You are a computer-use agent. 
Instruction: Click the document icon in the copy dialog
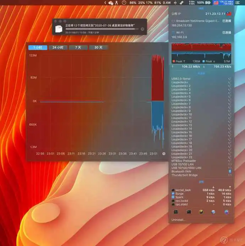[59, 29]
